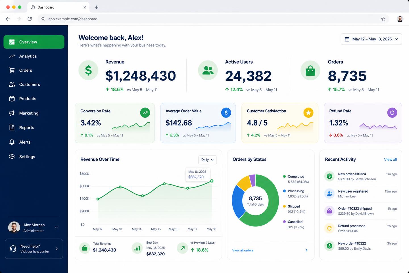Open the date range May 12 – May 18 dropdown
Viewport: 409px width, 273px height.
click(371, 39)
